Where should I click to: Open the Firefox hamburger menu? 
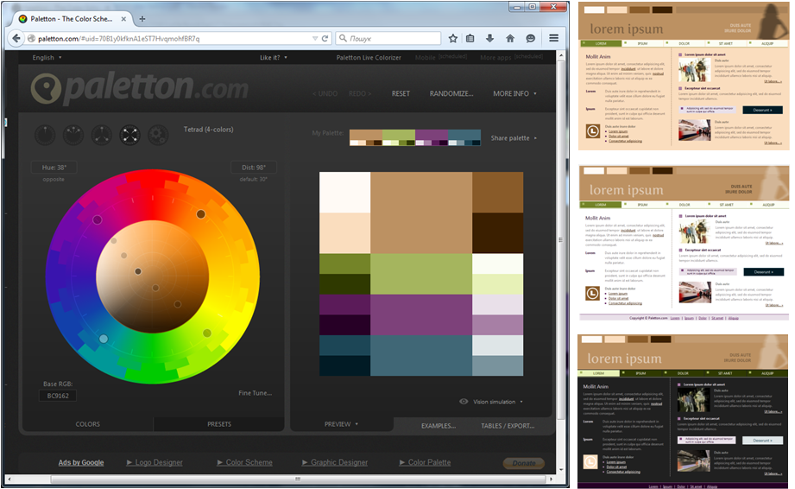(x=553, y=38)
